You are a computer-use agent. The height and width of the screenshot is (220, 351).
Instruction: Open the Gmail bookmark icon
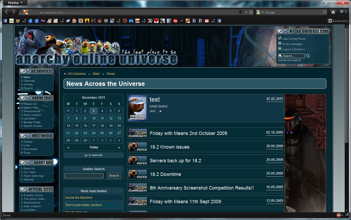(x=207, y=21)
